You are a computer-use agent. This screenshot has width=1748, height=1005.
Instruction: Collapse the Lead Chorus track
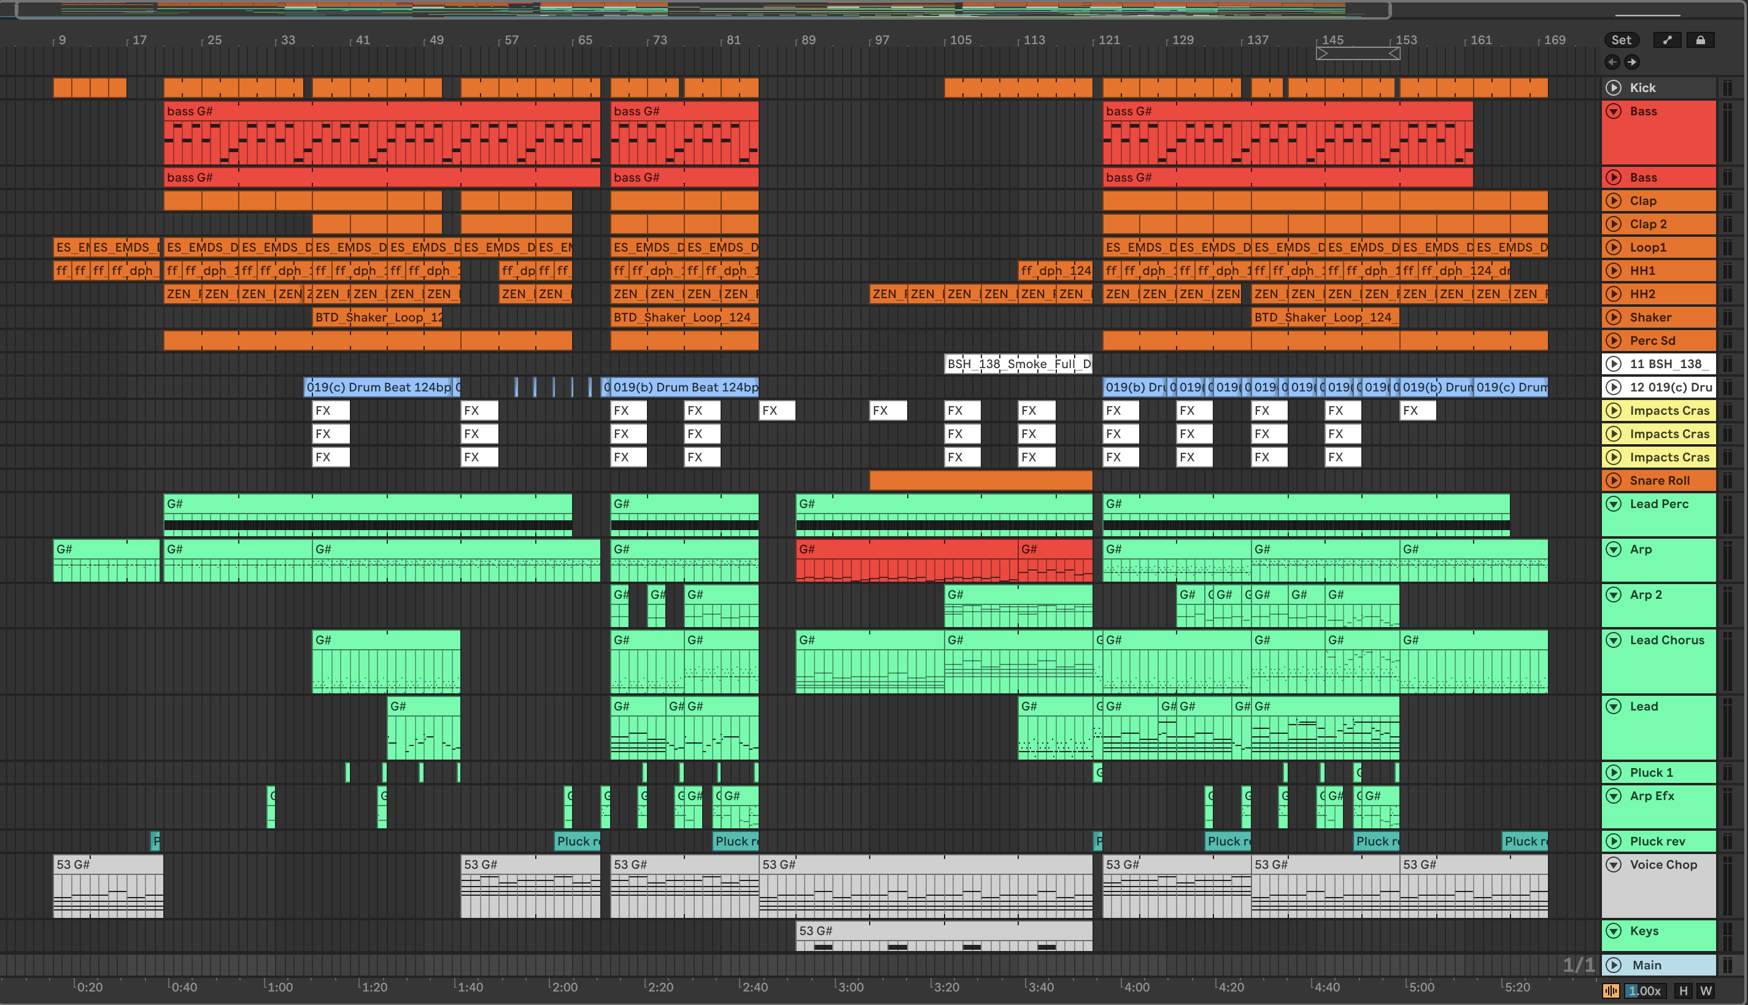[1614, 641]
